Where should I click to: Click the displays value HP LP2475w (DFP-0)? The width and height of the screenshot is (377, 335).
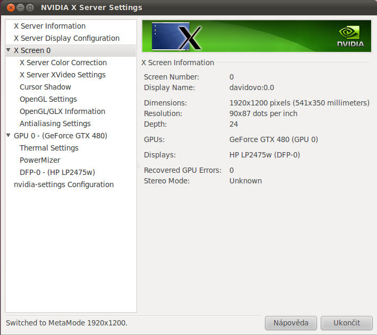click(x=264, y=155)
